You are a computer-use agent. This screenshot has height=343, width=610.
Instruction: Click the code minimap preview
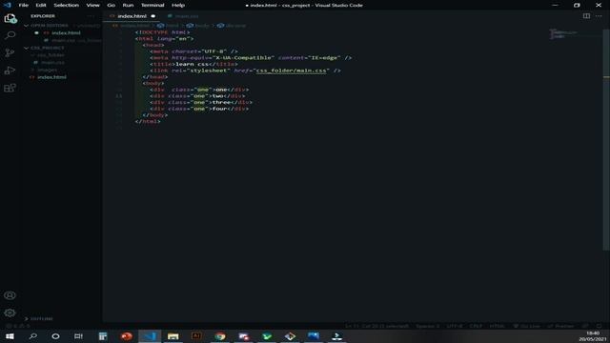coord(563,34)
